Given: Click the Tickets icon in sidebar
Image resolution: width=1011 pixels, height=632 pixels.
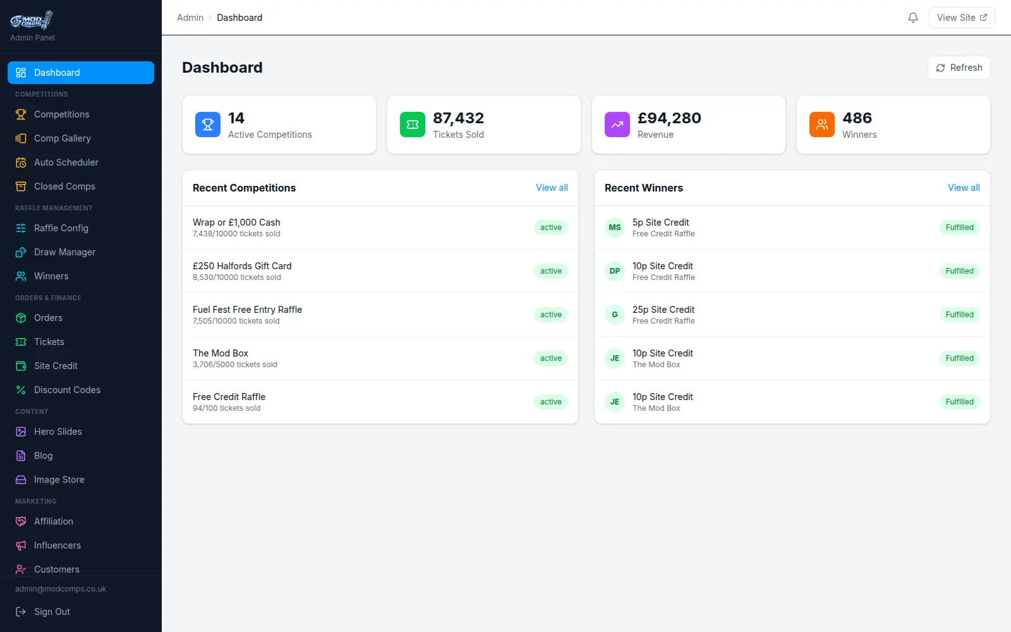Looking at the screenshot, I should pyautogui.click(x=21, y=342).
